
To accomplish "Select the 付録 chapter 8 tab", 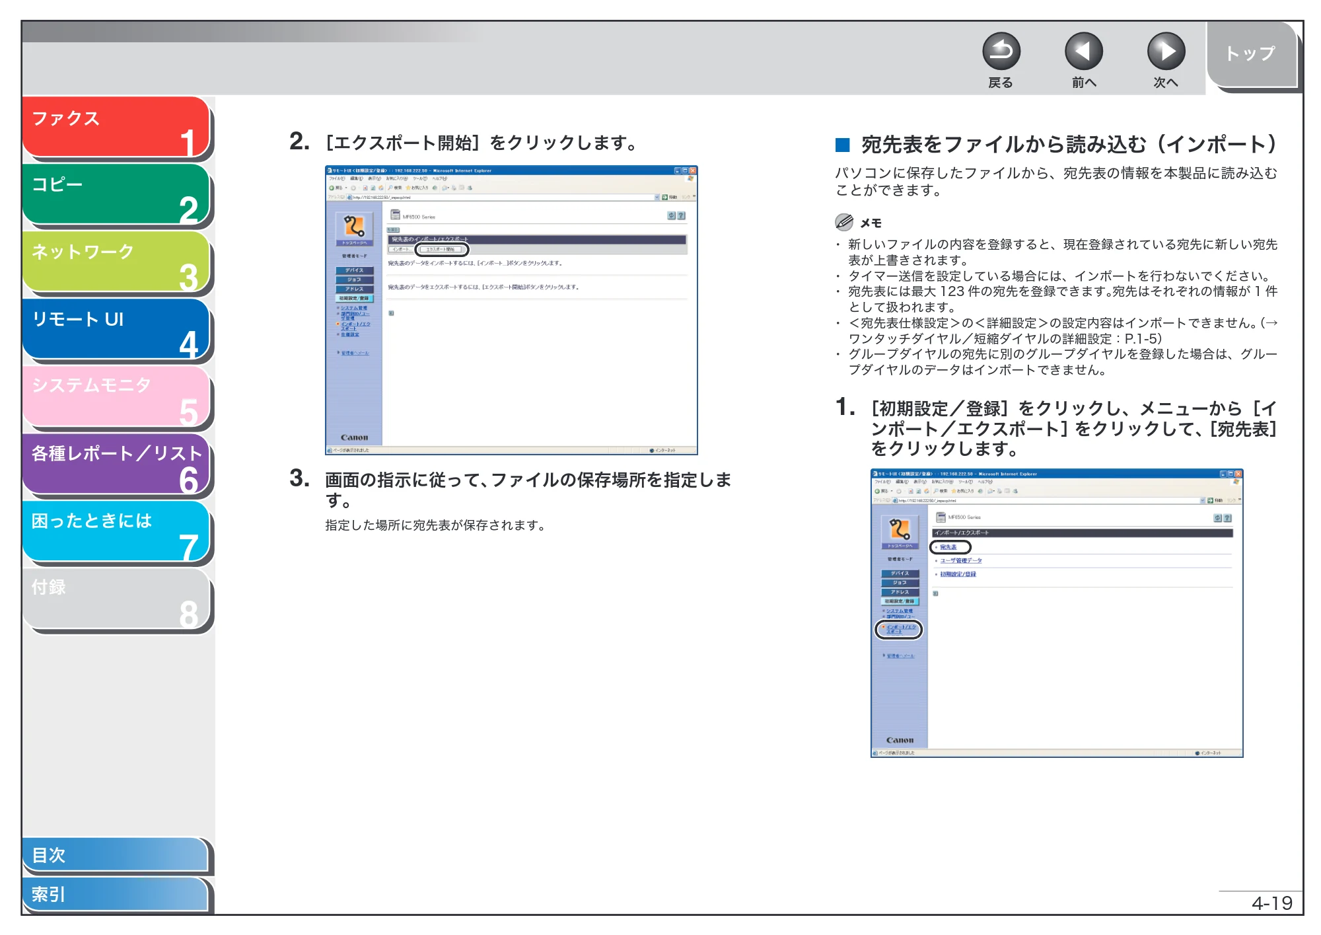I will (x=116, y=599).
